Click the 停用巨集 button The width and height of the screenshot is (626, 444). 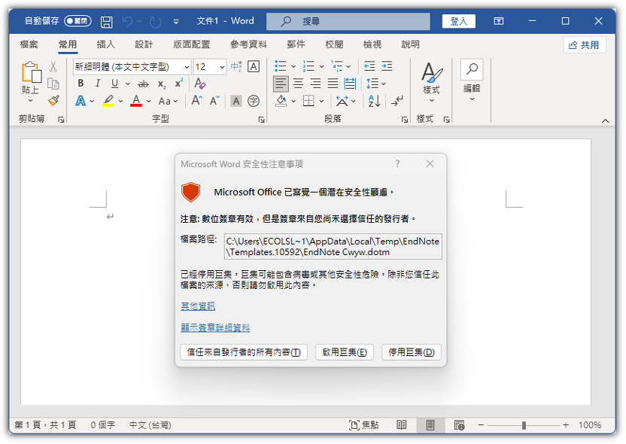pos(412,352)
